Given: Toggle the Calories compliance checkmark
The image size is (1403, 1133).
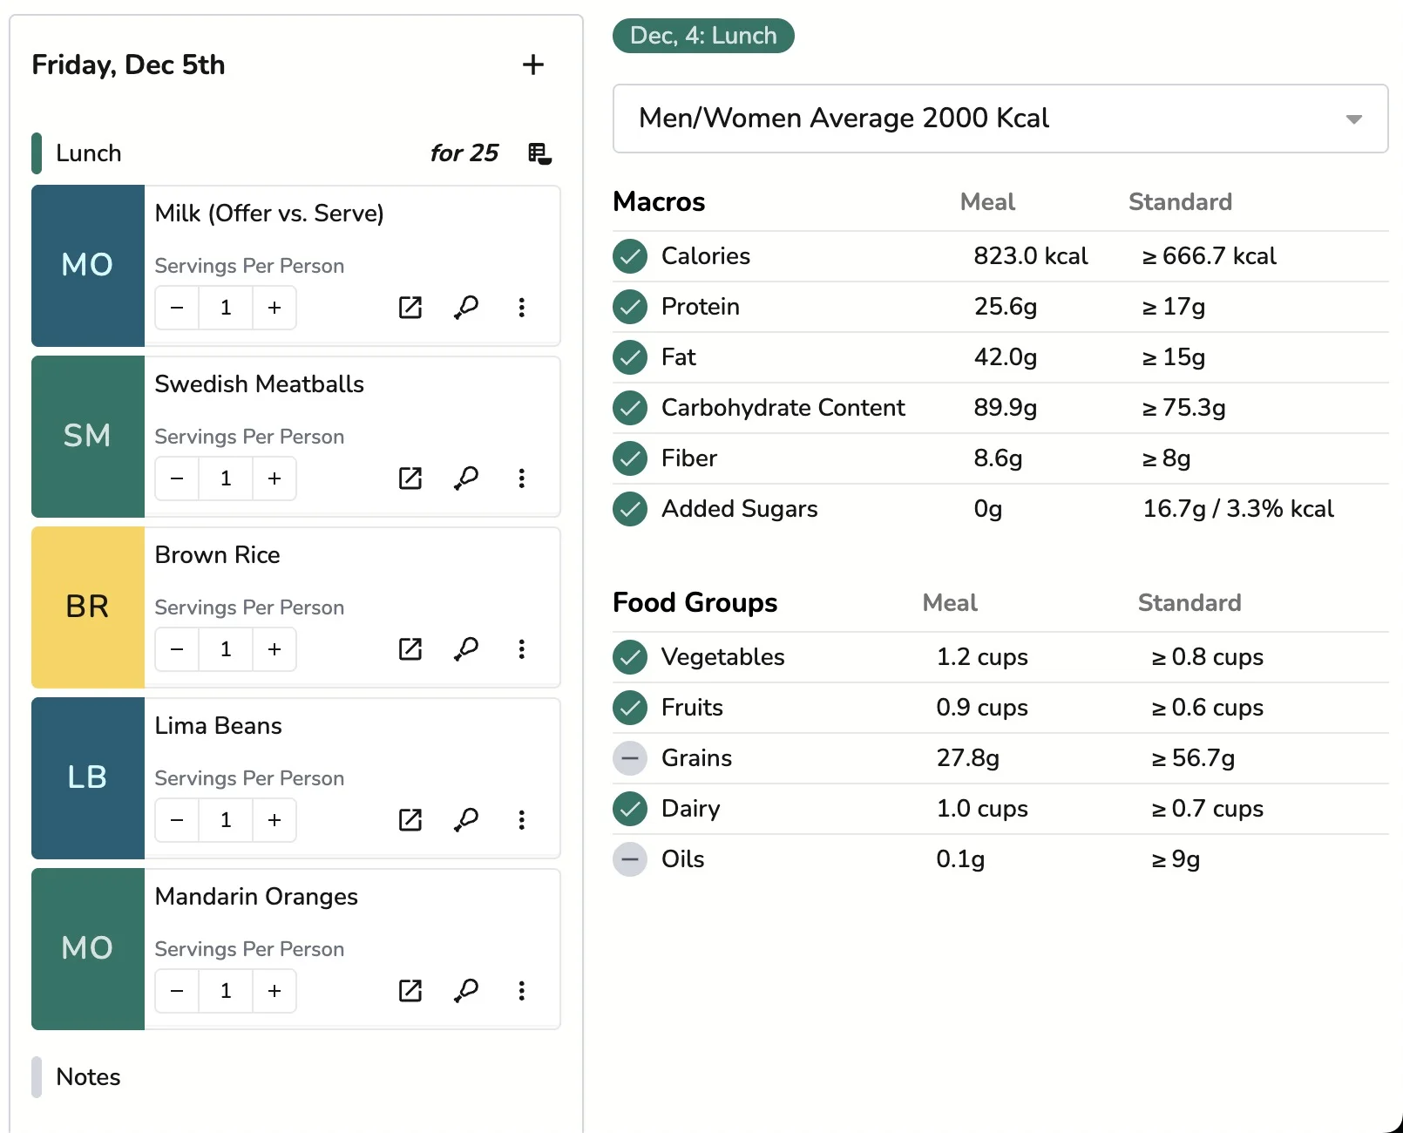Looking at the screenshot, I should (629, 256).
